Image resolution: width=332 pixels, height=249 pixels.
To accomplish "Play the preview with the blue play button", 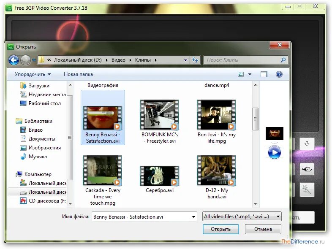I will [275, 152].
